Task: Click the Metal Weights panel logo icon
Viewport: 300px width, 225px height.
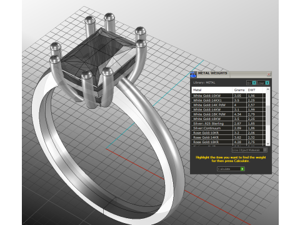Action: pyautogui.click(x=193, y=74)
